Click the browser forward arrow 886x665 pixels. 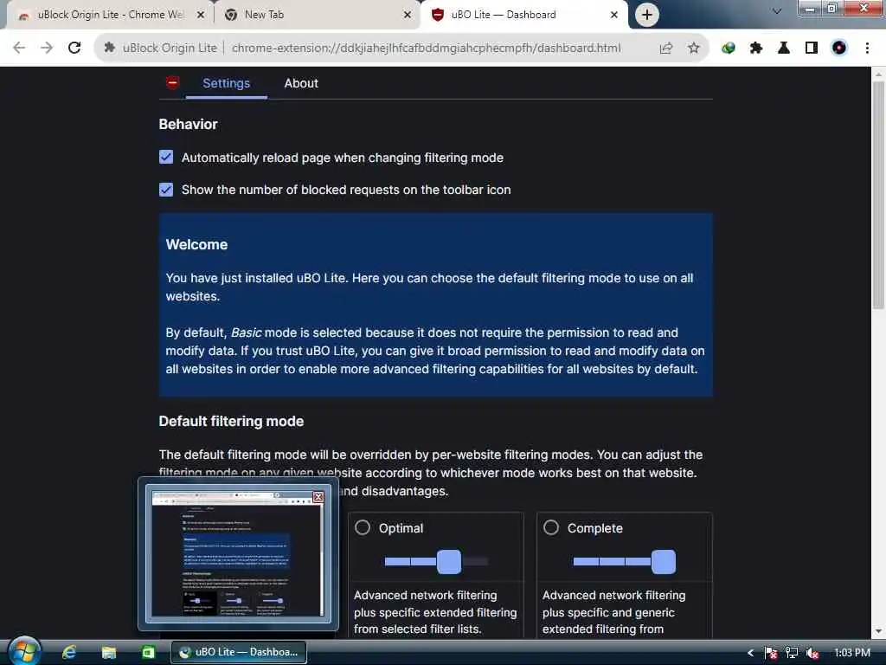[47, 48]
